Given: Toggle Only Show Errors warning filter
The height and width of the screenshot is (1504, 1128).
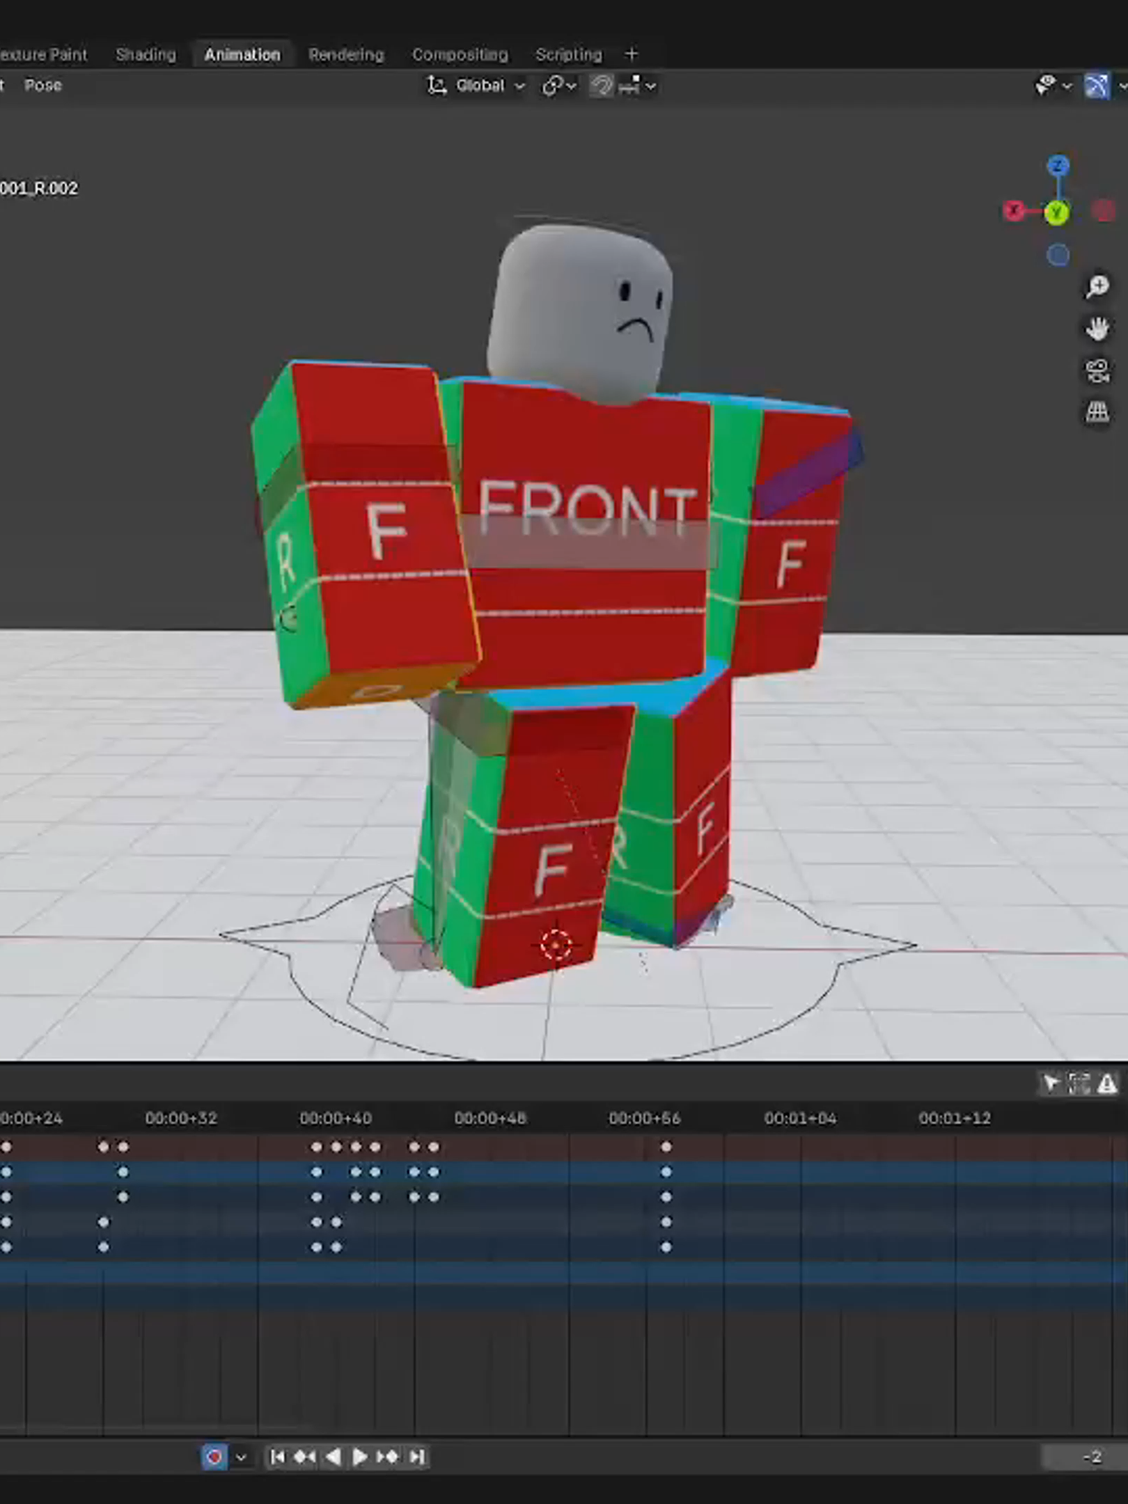Looking at the screenshot, I should 1106,1083.
